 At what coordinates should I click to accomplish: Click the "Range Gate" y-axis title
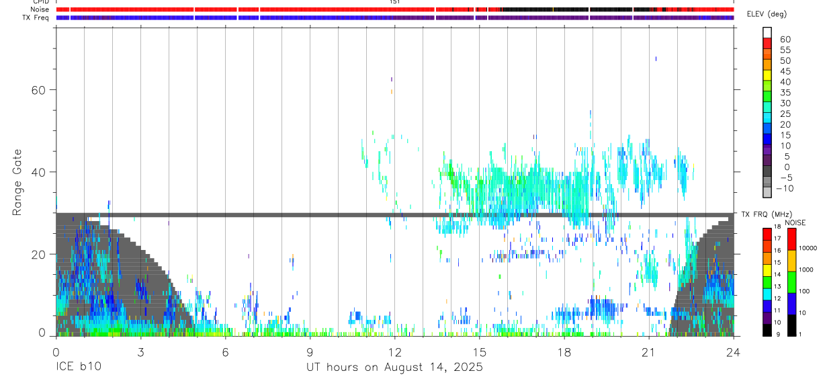point(17,182)
